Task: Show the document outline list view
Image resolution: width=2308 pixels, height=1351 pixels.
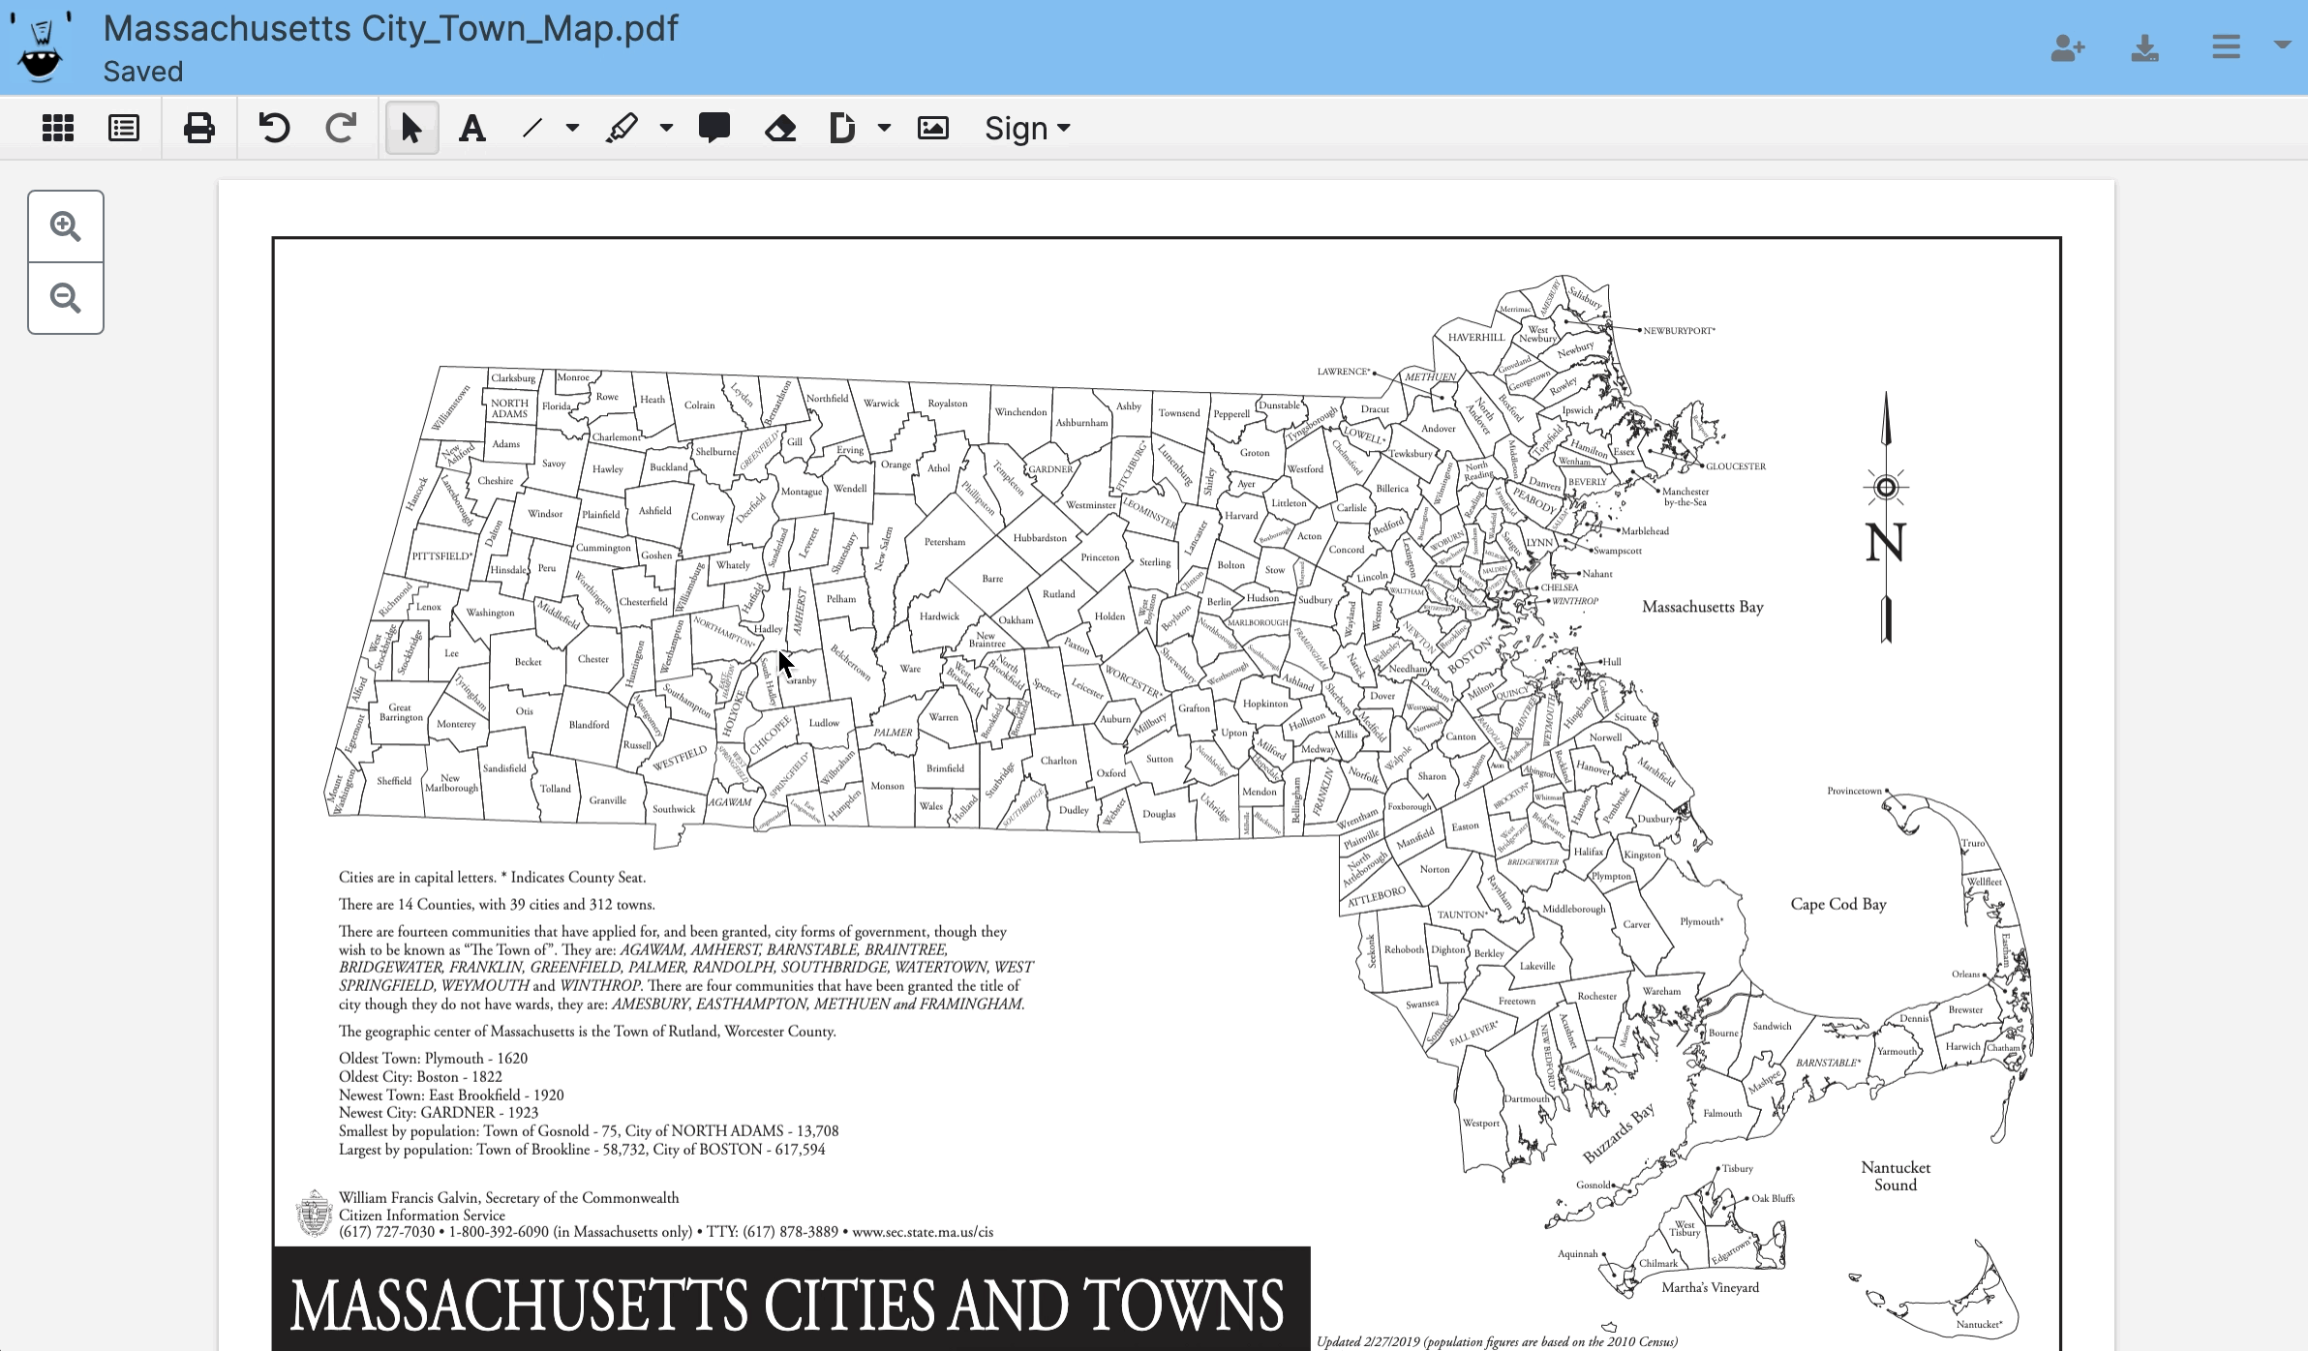Action: pyautogui.click(x=124, y=128)
